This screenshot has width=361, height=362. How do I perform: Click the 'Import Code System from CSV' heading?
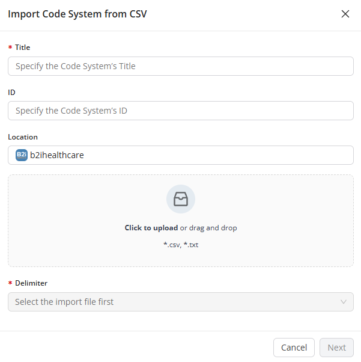coord(77,14)
